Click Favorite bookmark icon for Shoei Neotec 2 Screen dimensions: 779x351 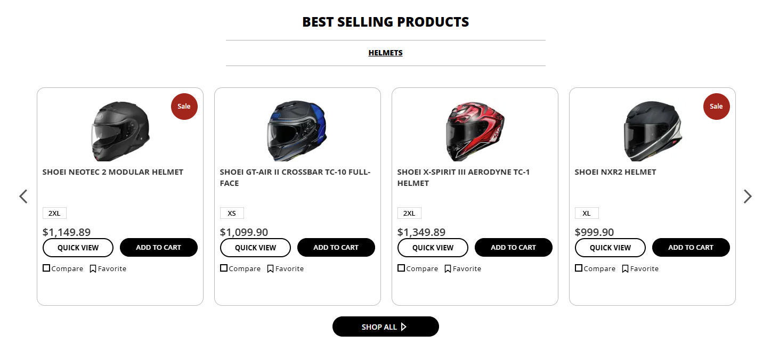coord(93,269)
